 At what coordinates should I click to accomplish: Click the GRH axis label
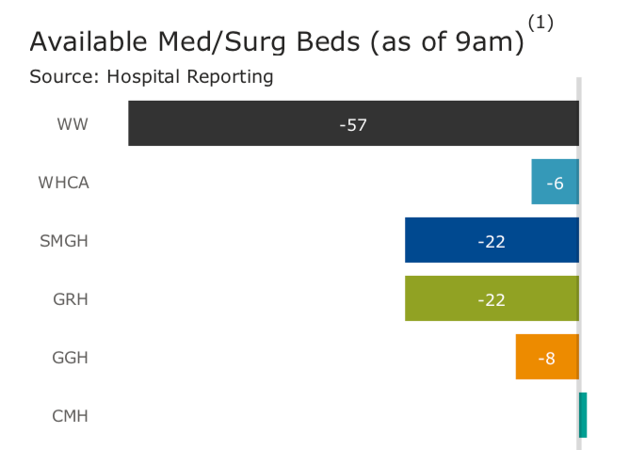tap(71, 299)
